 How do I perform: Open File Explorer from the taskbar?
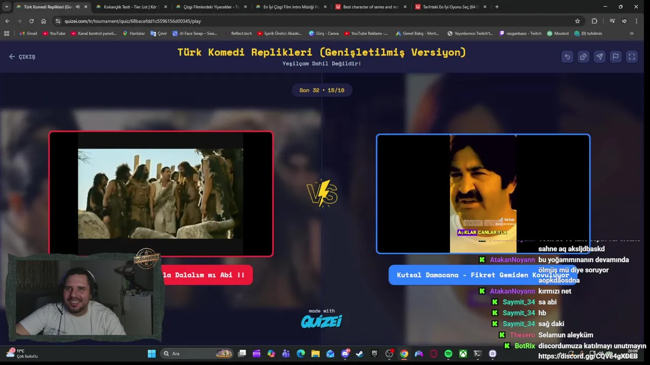pyautogui.click(x=315, y=353)
